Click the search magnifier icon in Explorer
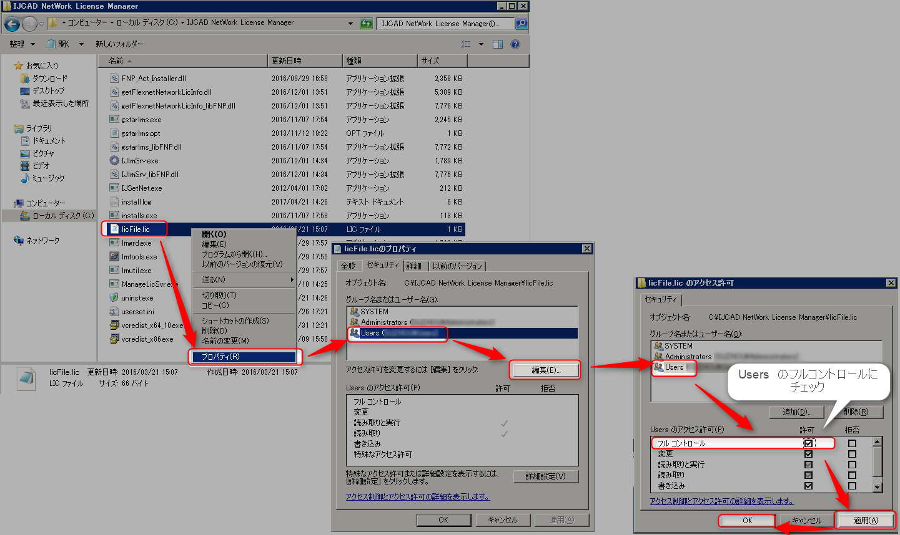Image resolution: width=900 pixels, height=535 pixels. coord(522,24)
